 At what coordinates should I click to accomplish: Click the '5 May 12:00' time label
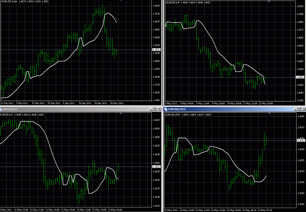click(203, 104)
